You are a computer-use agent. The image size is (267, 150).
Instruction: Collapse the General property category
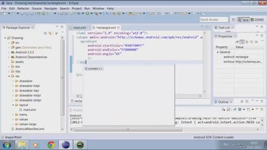tap(218, 52)
